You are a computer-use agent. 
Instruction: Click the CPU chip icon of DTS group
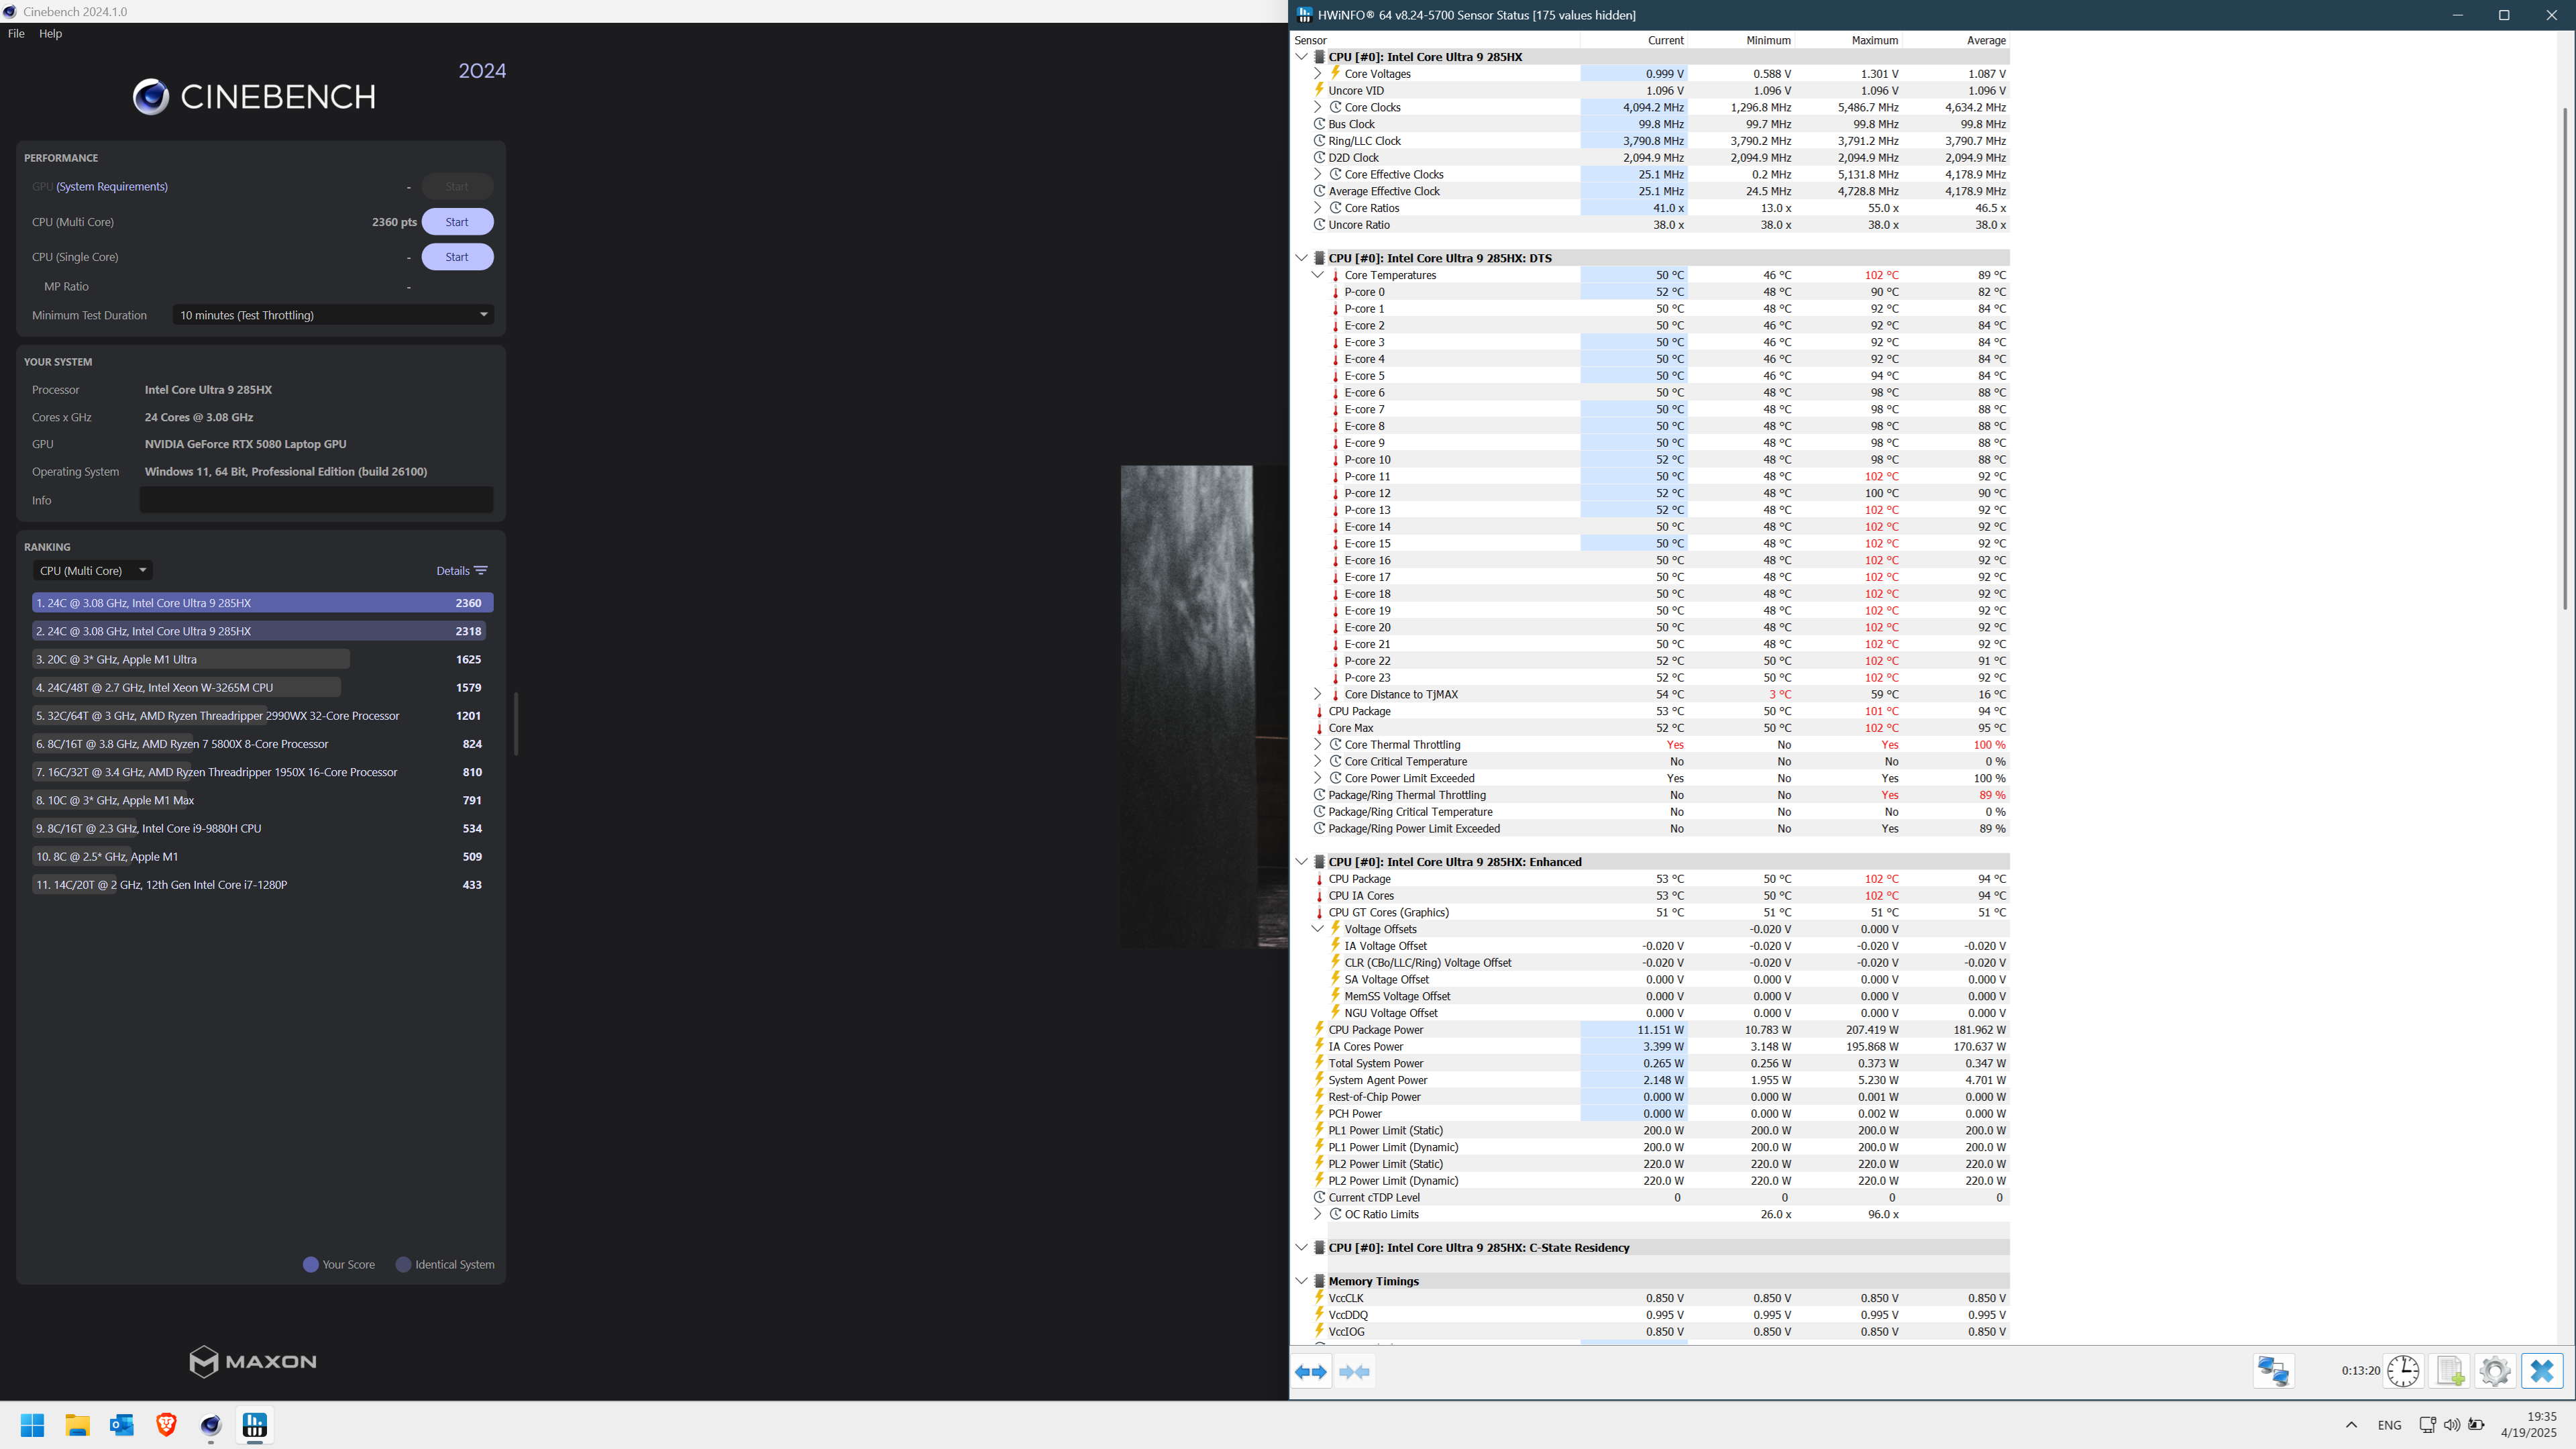[x=1319, y=258]
